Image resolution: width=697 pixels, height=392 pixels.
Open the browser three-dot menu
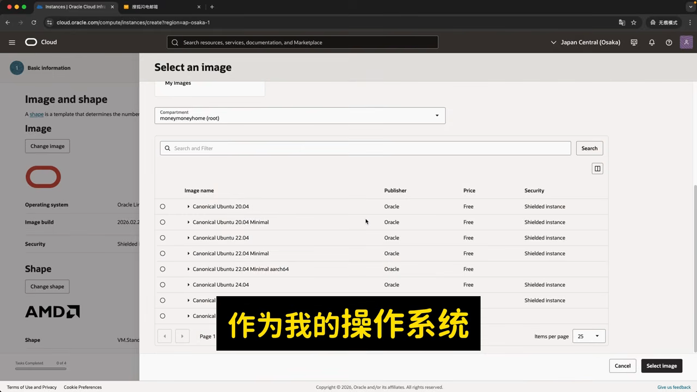pos(689,22)
